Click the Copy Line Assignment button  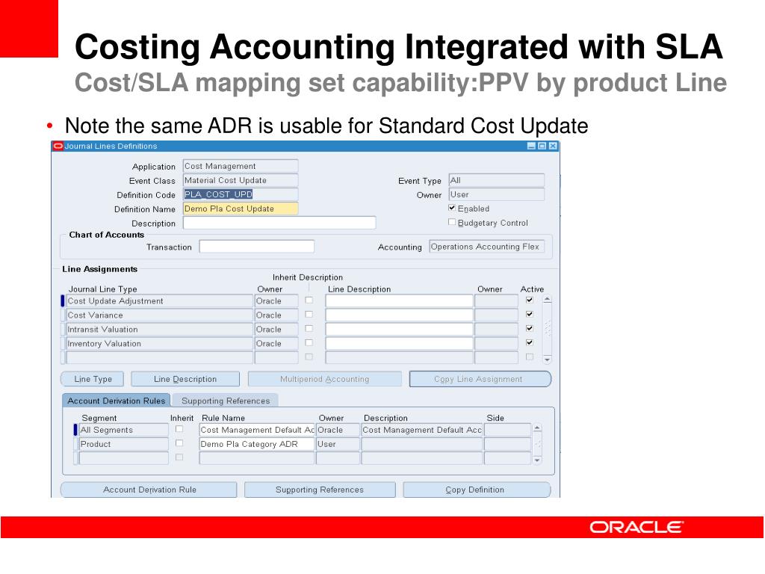point(480,379)
